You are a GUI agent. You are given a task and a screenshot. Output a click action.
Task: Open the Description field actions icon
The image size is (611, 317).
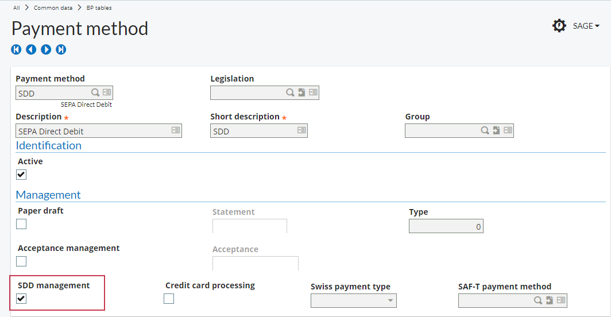pos(176,130)
